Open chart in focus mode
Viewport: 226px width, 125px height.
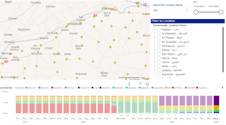point(147,84)
